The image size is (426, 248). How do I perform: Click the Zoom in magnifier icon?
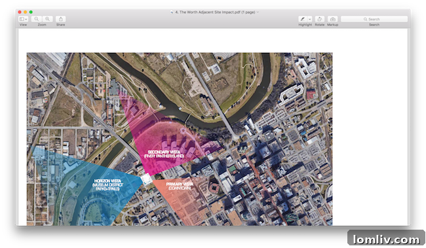47,19
